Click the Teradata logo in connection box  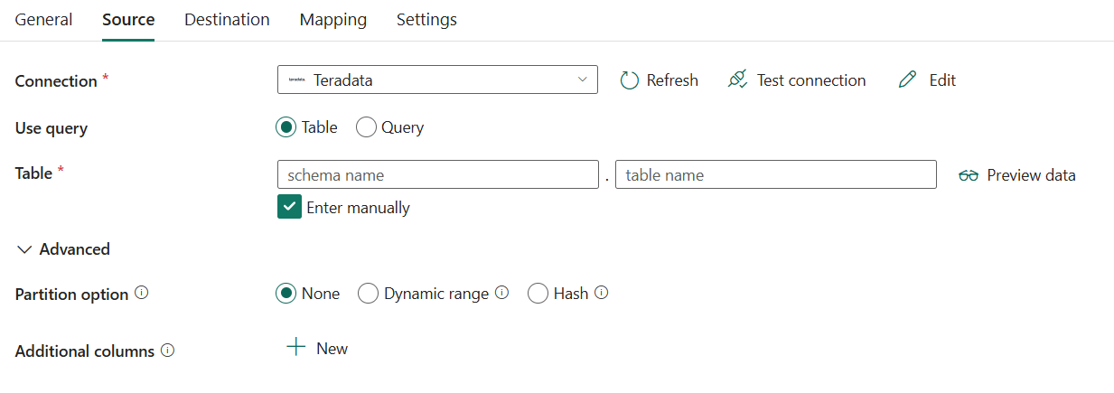coord(296,80)
